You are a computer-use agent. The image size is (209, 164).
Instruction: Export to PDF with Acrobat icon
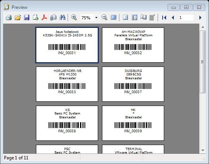pos(44,17)
